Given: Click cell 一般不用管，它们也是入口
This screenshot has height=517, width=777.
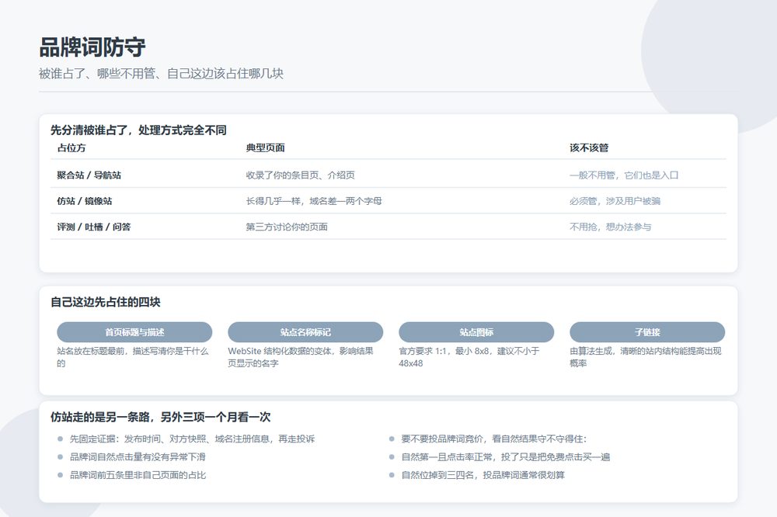Looking at the screenshot, I should 624,175.
